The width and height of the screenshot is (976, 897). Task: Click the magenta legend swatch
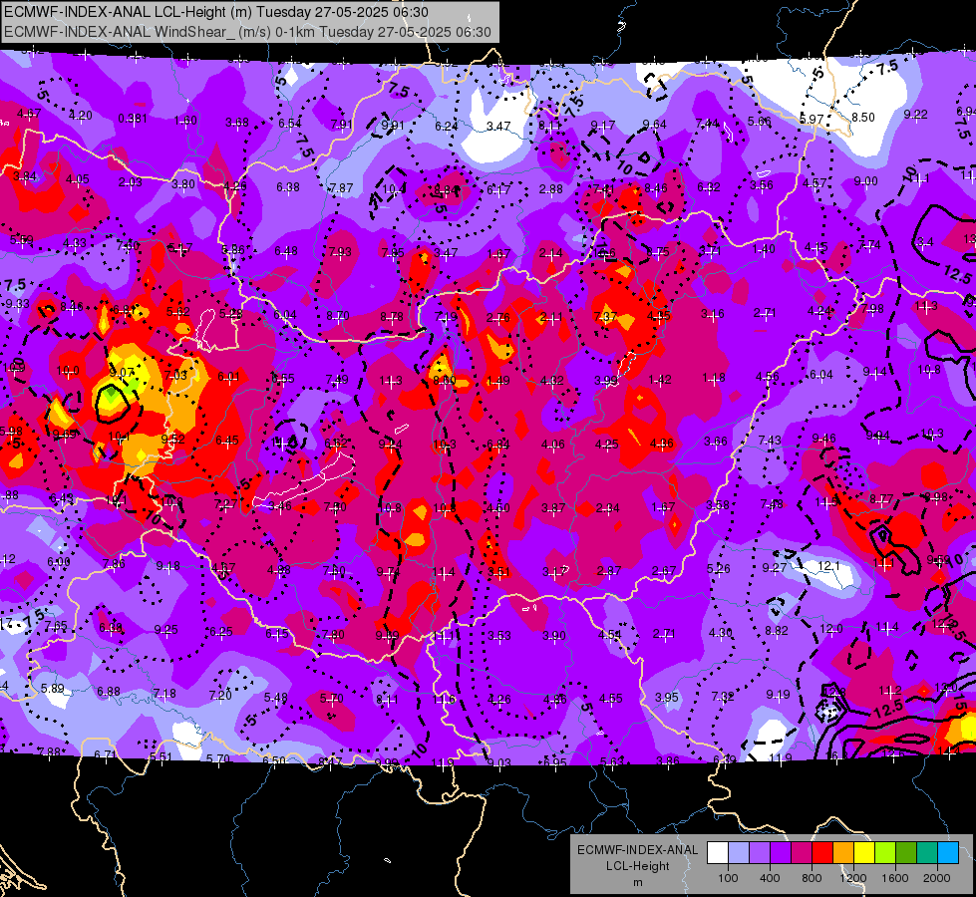[802, 853]
